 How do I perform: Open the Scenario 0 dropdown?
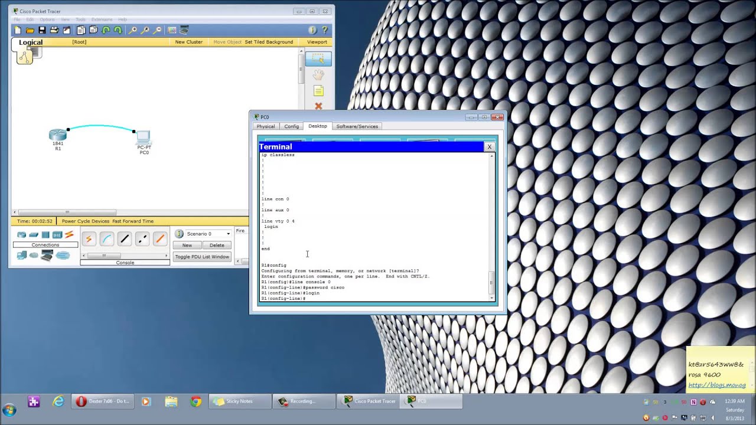(208, 234)
